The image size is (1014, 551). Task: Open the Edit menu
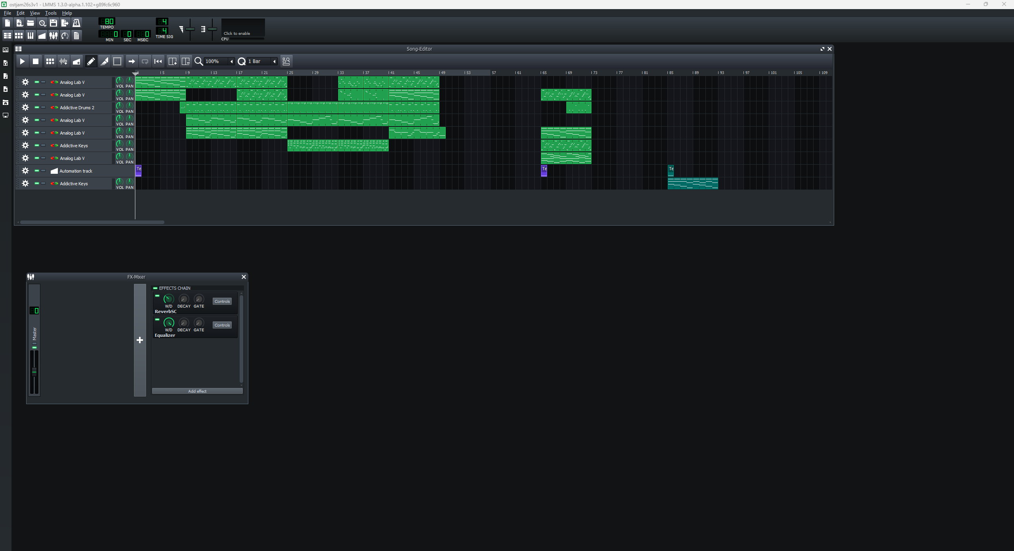tap(21, 13)
